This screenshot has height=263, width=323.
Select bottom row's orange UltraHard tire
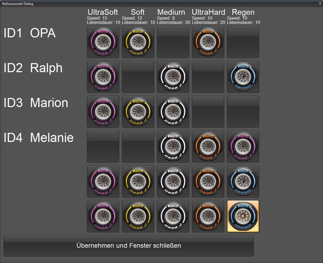pos(208,217)
